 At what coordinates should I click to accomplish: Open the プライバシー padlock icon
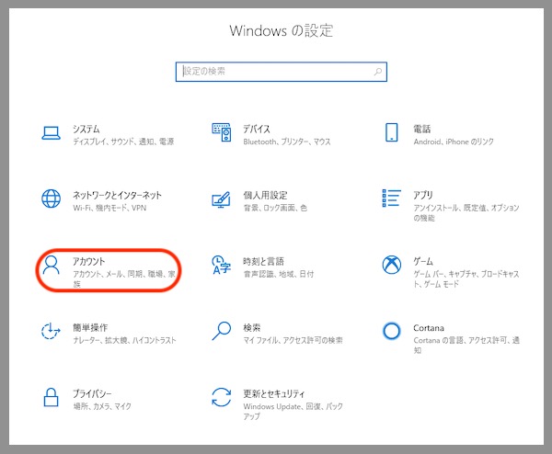[51, 397]
